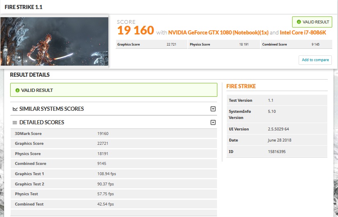Click the chart icon beside Similar Systems Scores
The width and height of the screenshot is (338, 217).
pos(15,109)
